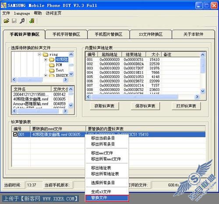Select the Amour mmf file row
Viewport: 219px width, 204px height.
(39, 104)
